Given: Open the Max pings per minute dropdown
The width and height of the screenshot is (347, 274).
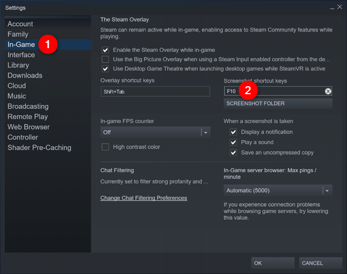Looking at the screenshot, I should [278, 191].
